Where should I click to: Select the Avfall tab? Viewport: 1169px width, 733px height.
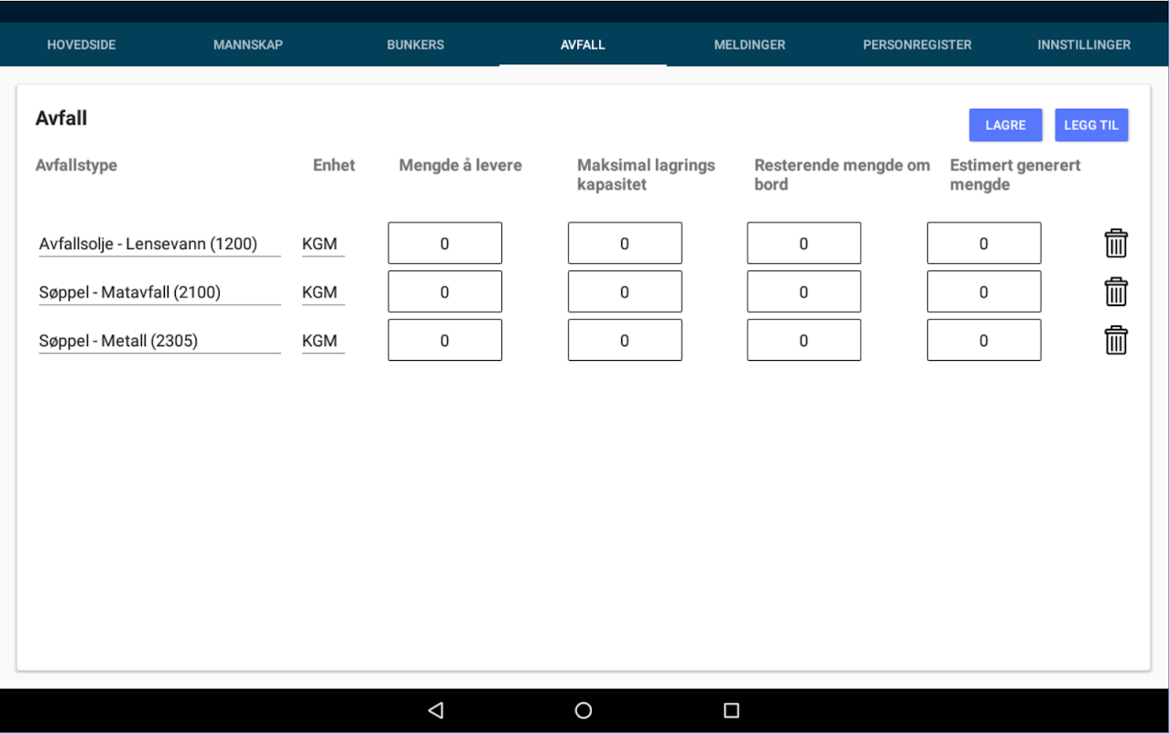coord(583,45)
